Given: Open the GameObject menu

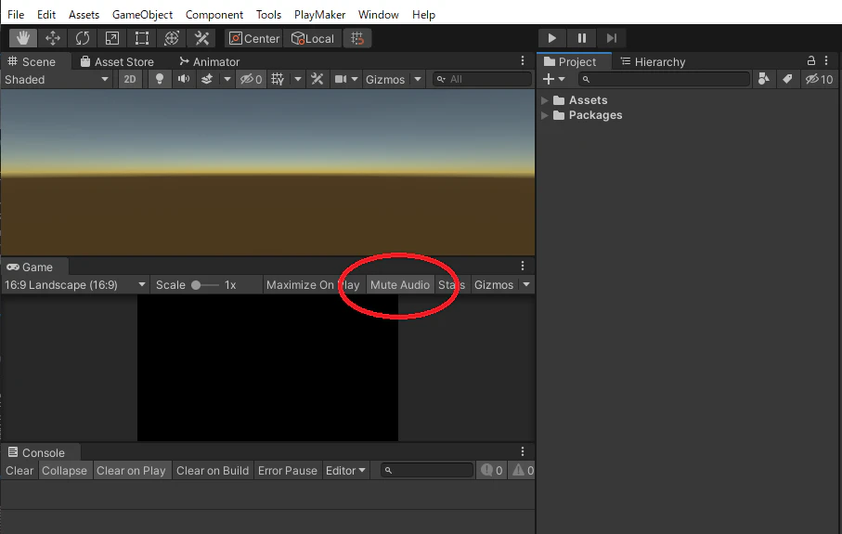Looking at the screenshot, I should click(x=142, y=15).
